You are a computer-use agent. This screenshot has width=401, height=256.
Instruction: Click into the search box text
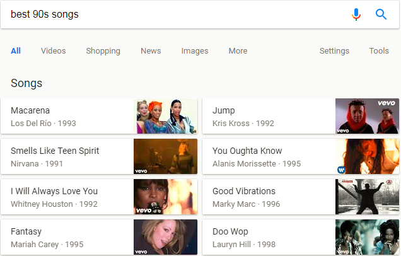tap(45, 15)
